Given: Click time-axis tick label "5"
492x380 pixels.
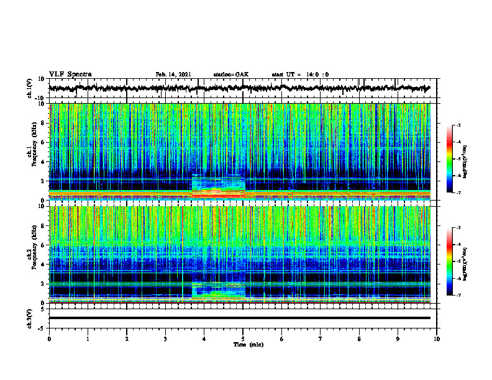Looking at the screenshot, I should coord(243,339).
